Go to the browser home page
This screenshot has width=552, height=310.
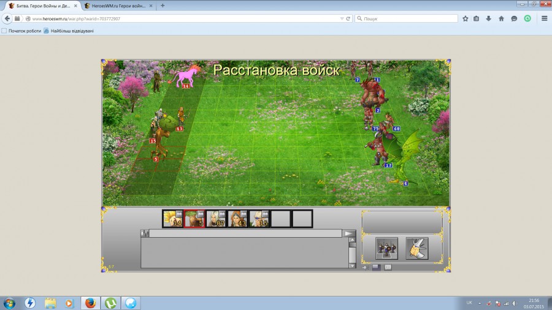point(501,18)
